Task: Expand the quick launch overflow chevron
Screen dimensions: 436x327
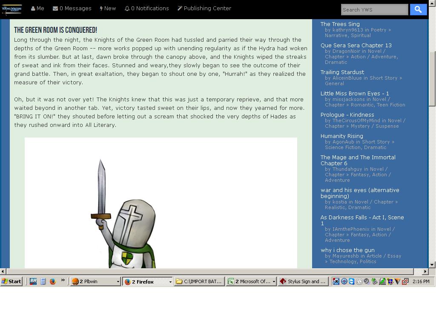Action: tap(63, 280)
